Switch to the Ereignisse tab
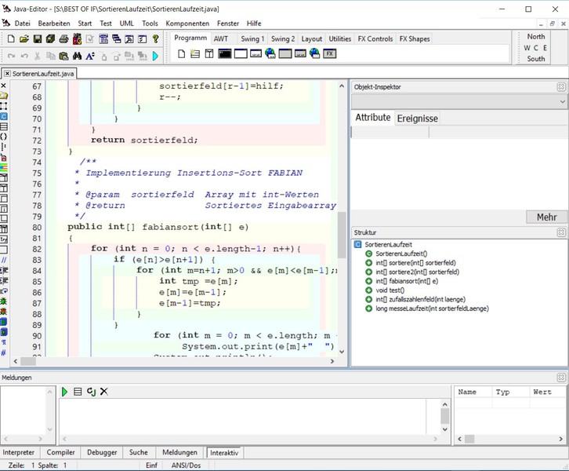 point(417,119)
